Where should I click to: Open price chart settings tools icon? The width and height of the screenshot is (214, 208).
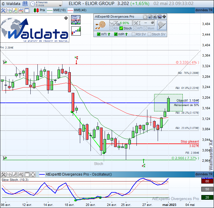pos(3,10)
